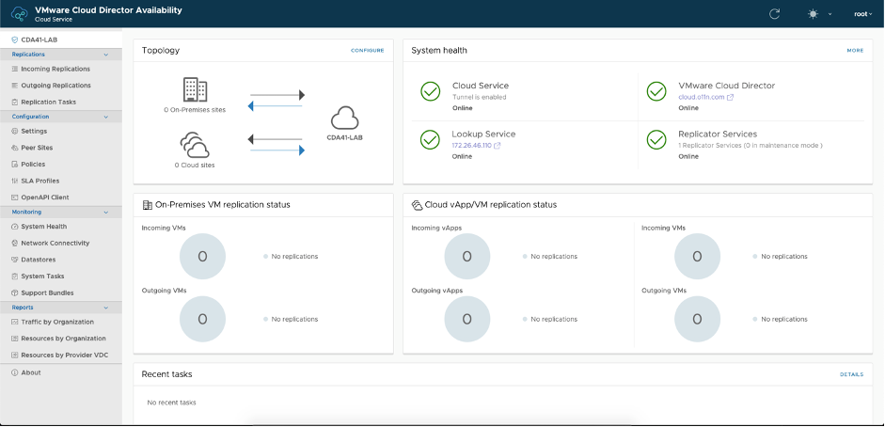Click the Replicator Services green checkmark icon
Viewport: 885px width, 427px height.
coord(656,139)
